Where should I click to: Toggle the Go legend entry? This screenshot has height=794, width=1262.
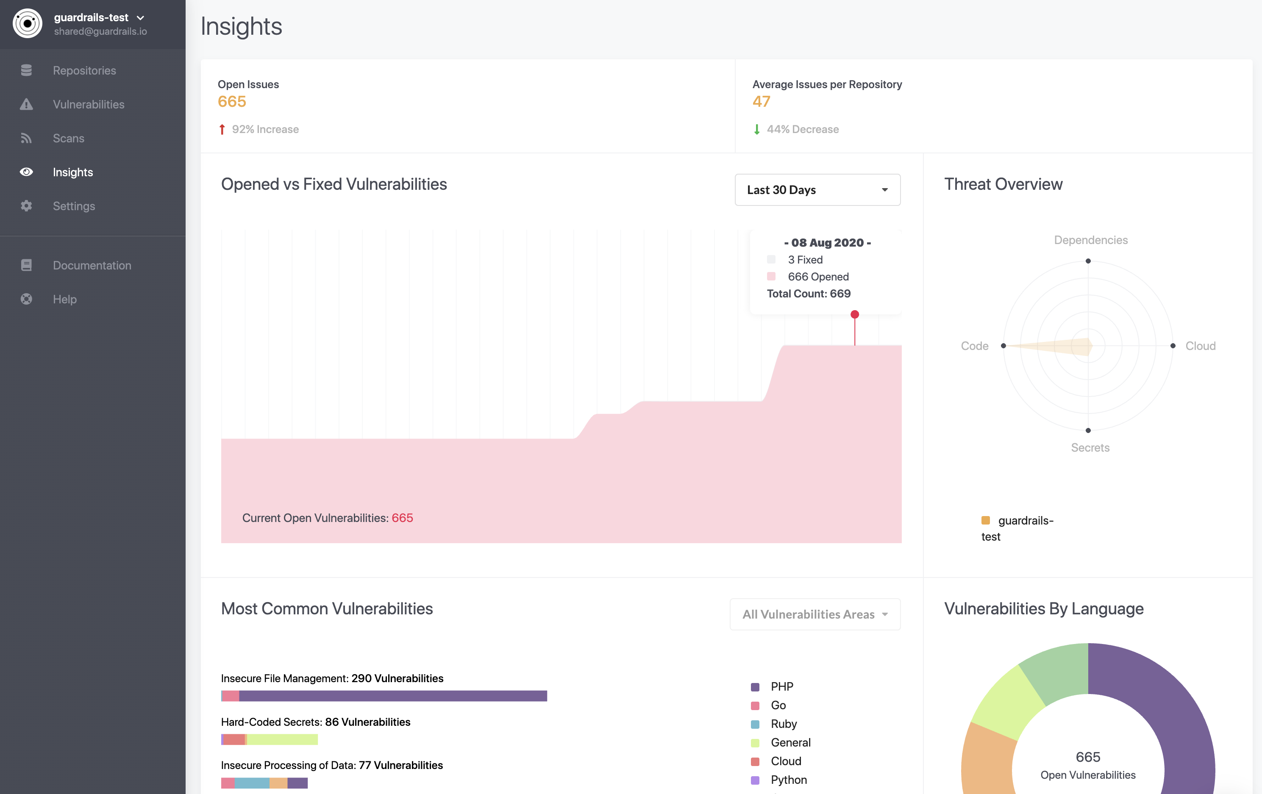click(x=768, y=705)
